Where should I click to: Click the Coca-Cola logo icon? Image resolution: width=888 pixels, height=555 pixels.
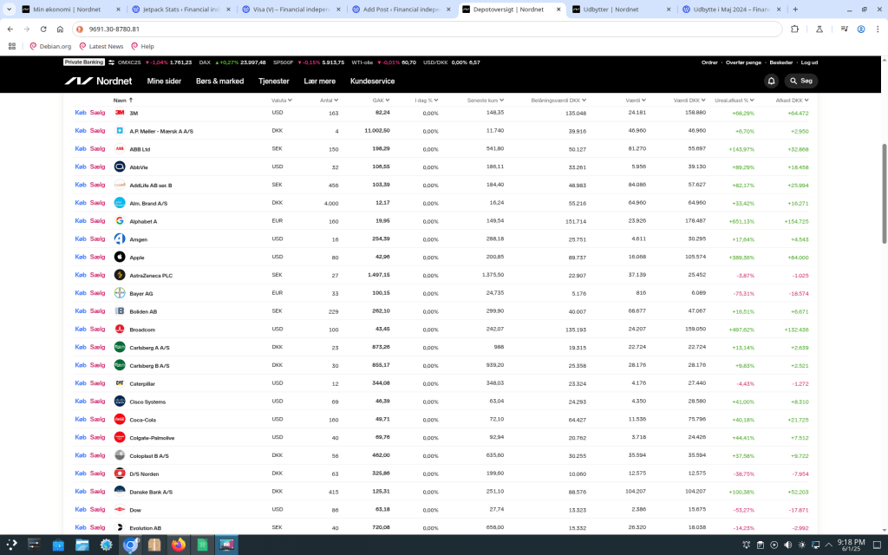click(x=120, y=420)
